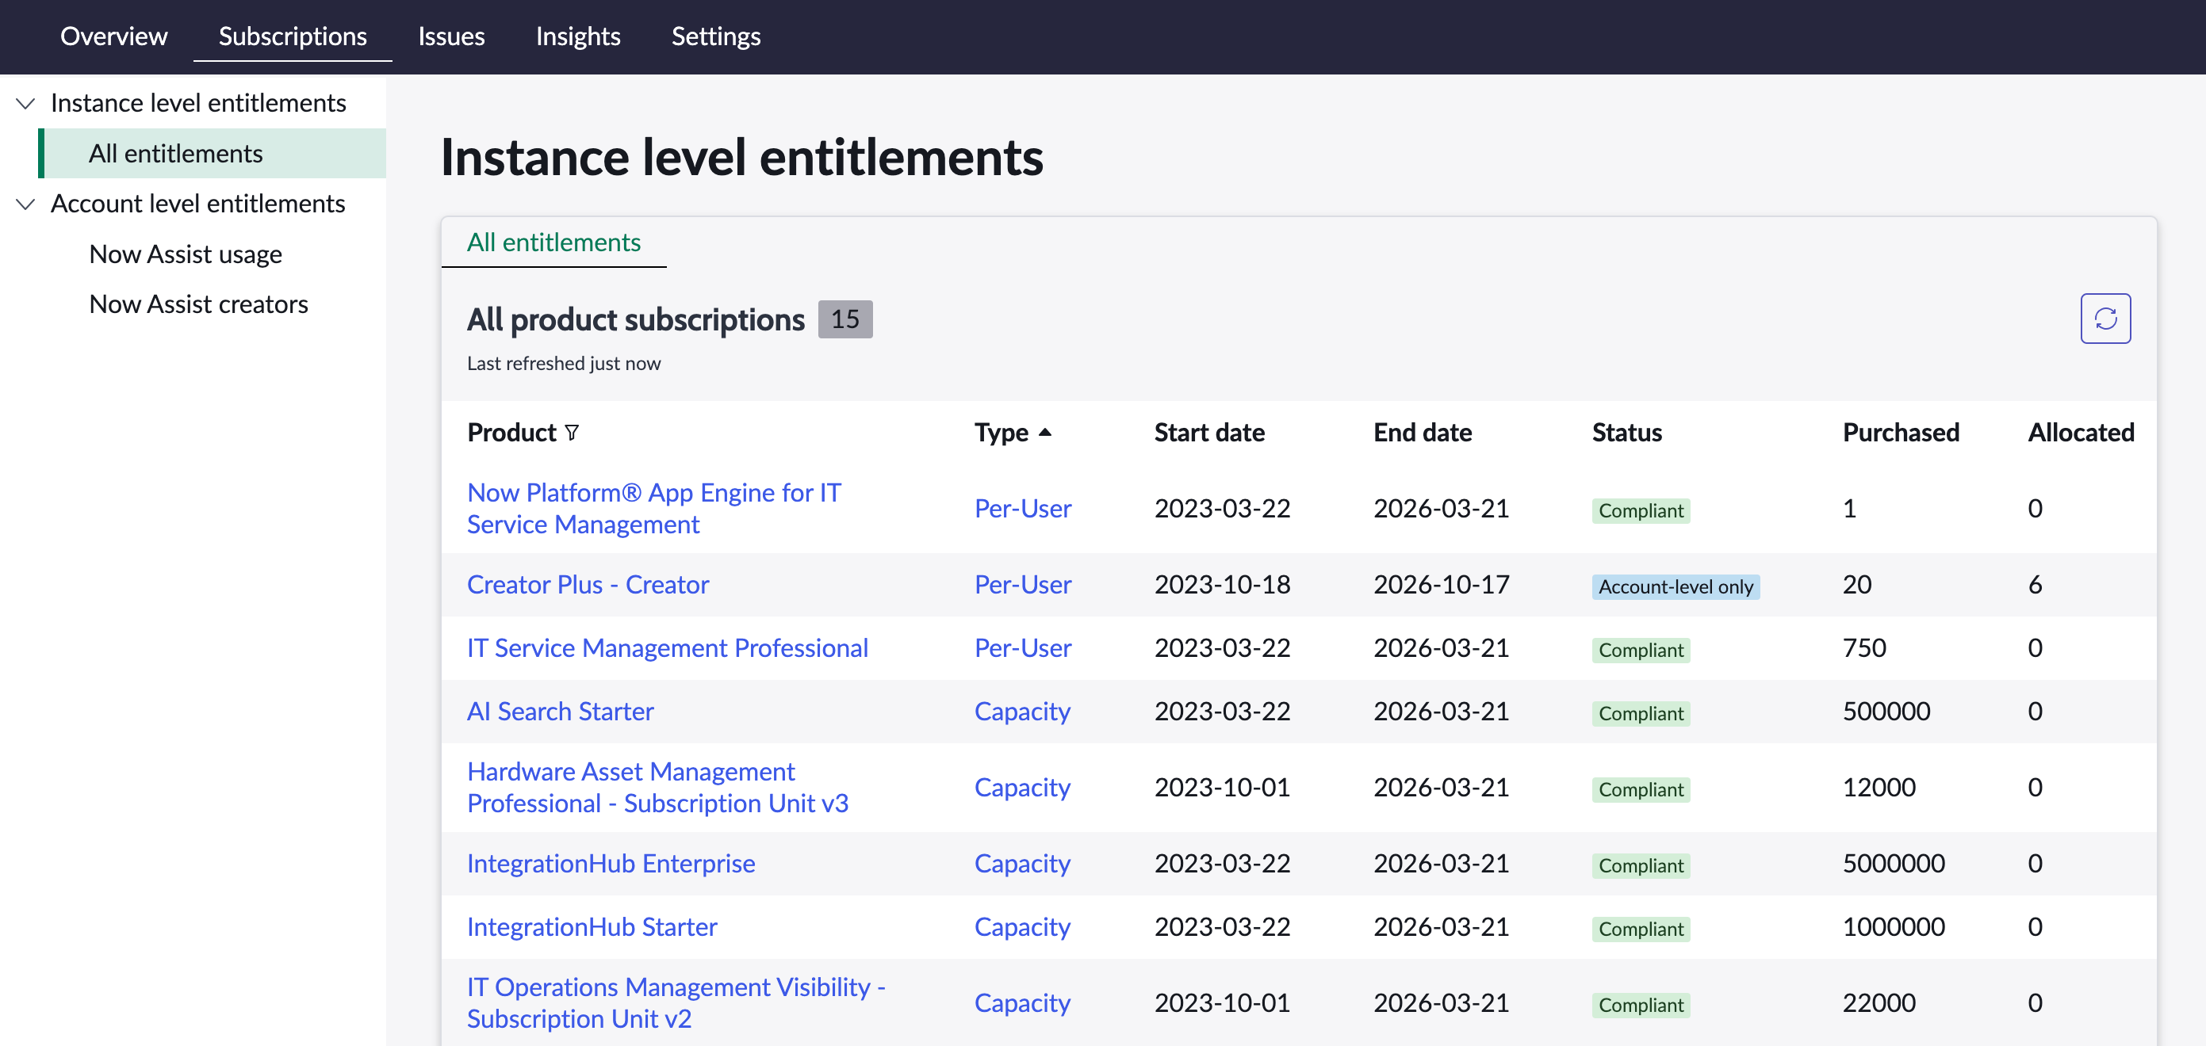Click purchased value 5000000
This screenshot has width=2206, height=1046.
point(1894,864)
